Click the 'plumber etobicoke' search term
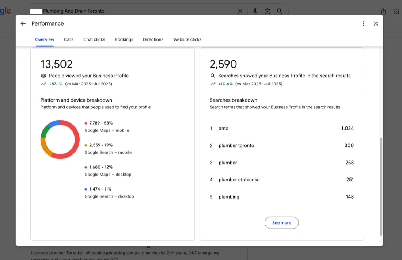This screenshot has height=260, width=402. coord(239,180)
